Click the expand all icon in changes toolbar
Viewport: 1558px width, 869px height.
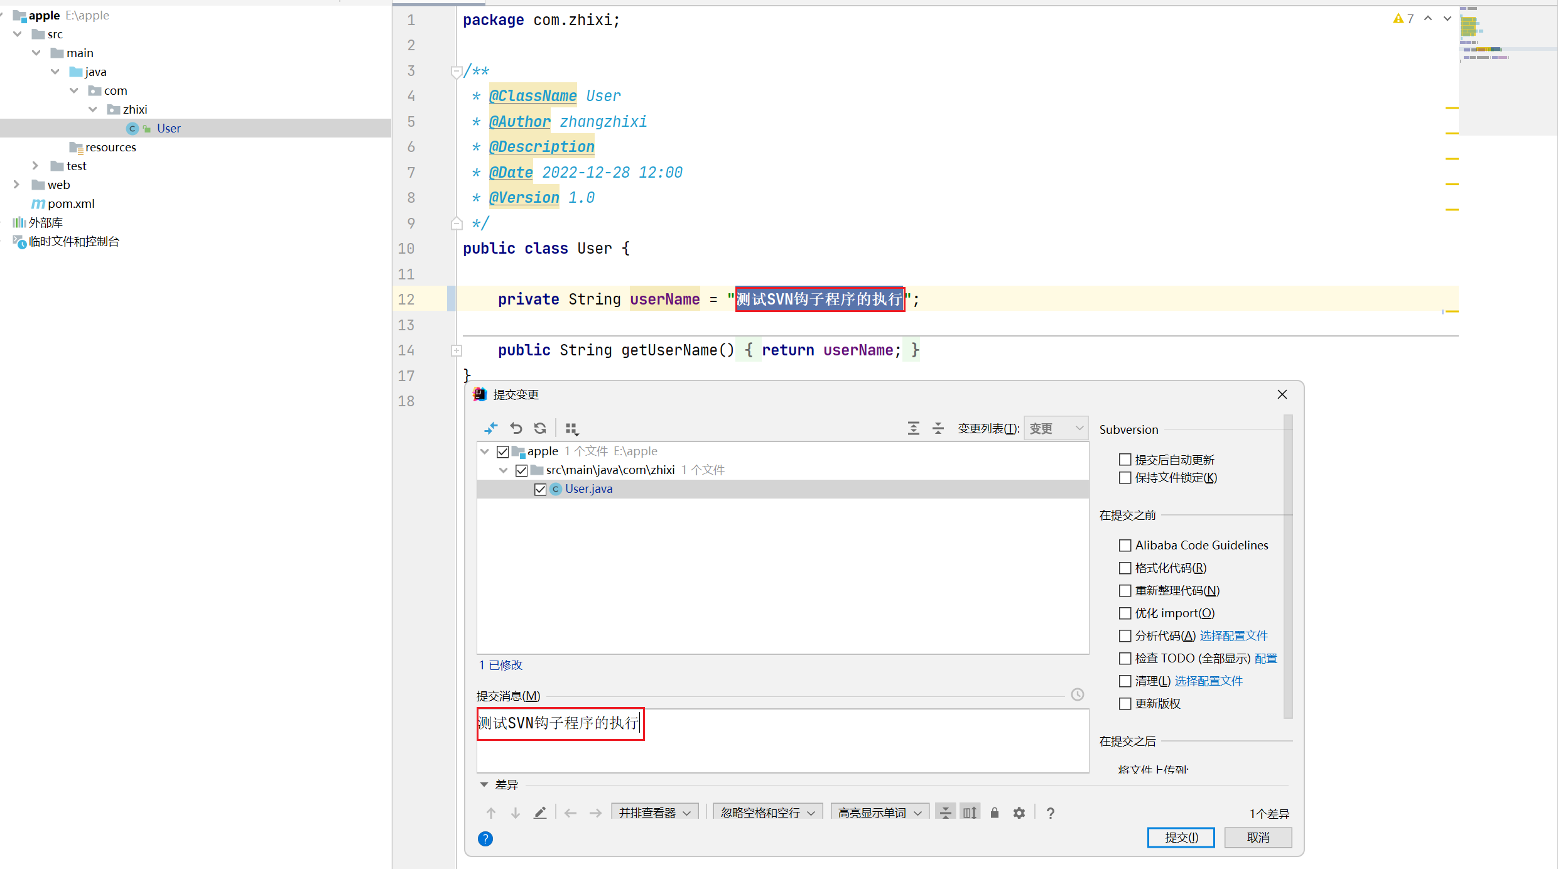tap(913, 428)
